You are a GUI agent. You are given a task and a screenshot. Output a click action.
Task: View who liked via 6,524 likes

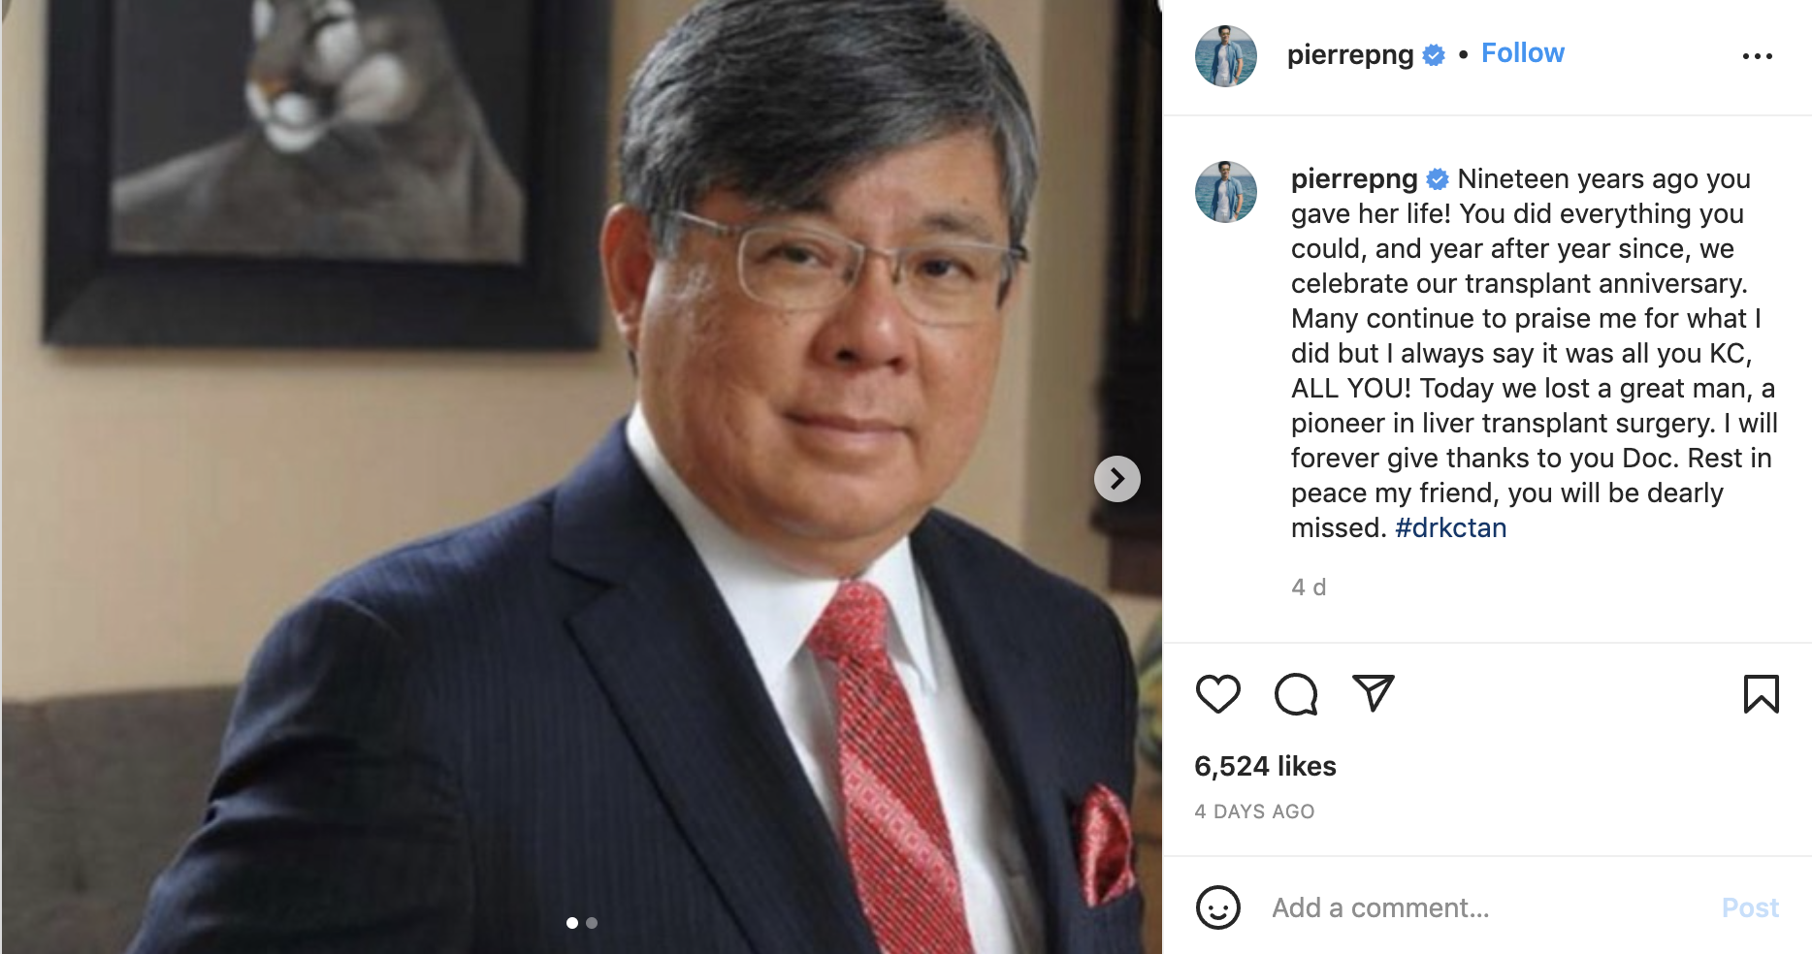[1265, 766]
